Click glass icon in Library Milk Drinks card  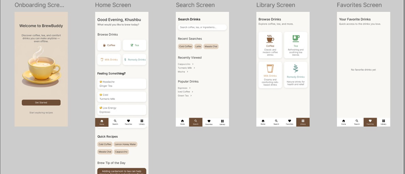tap(270, 69)
